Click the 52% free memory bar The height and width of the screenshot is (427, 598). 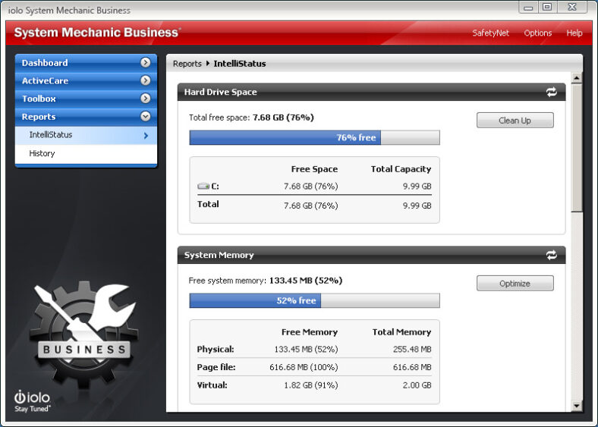[x=314, y=300]
